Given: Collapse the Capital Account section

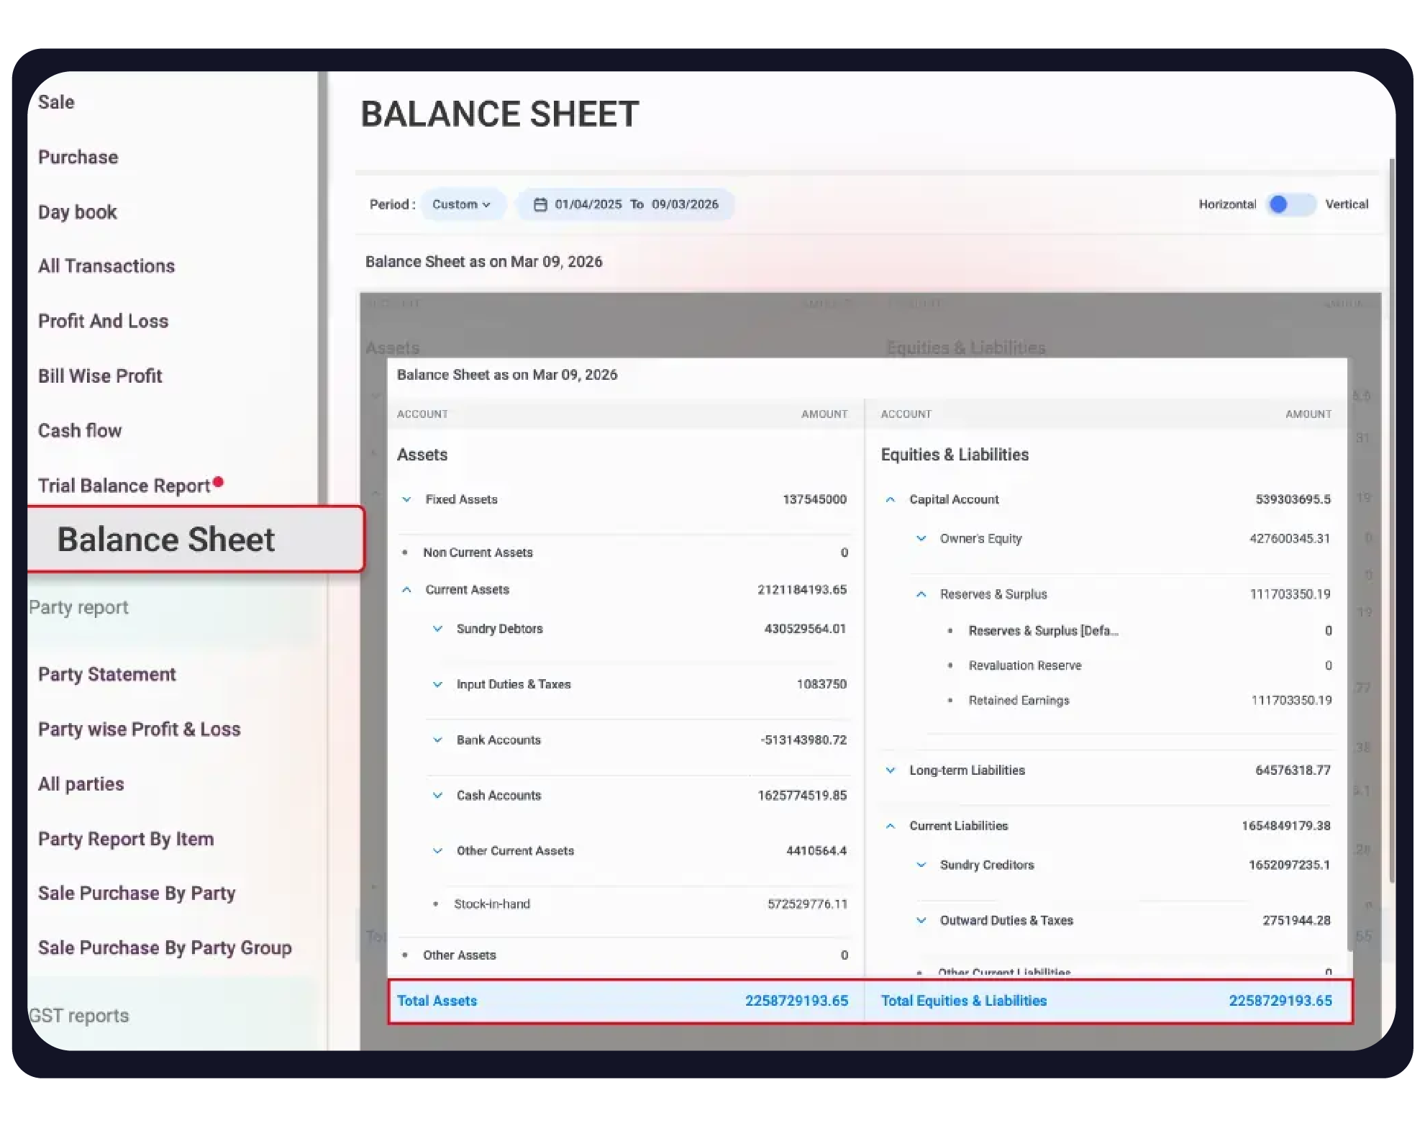Looking at the screenshot, I should click(891, 499).
